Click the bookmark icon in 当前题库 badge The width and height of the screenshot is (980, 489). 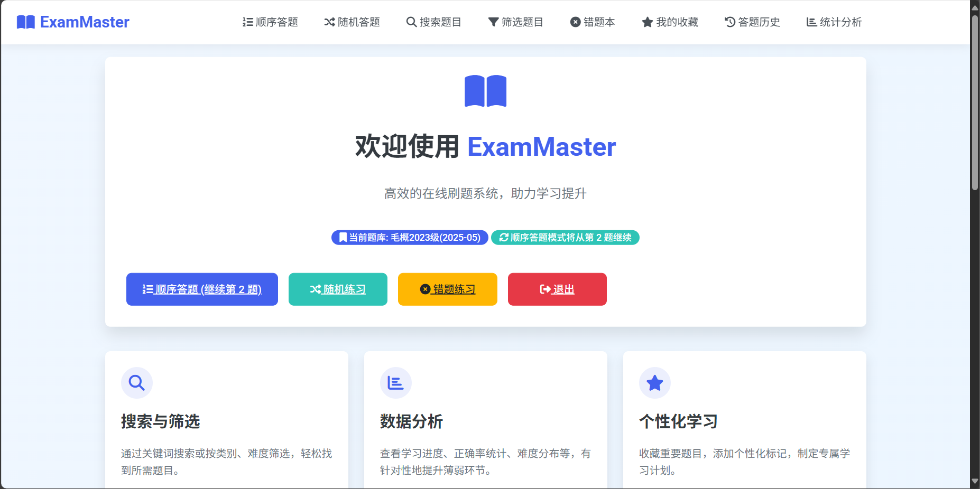343,238
